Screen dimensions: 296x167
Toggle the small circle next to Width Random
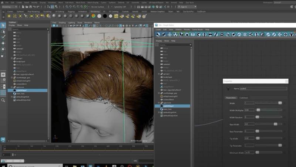click(285, 117)
